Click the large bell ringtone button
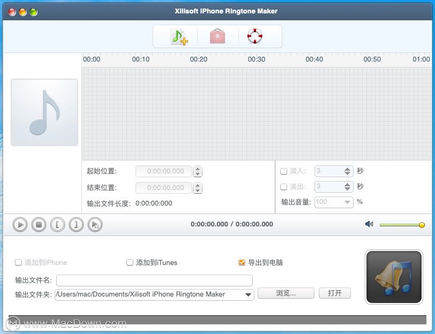Screen dimensions: 435x334 coord(394,276)
